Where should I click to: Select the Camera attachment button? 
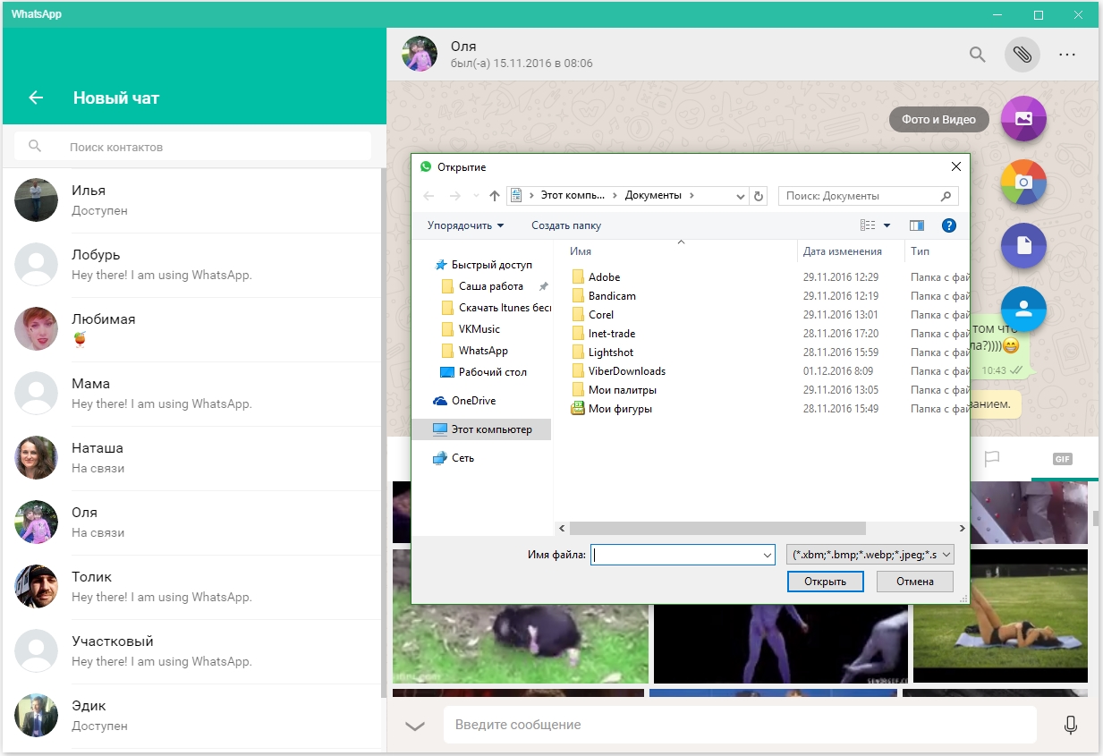coord(1023,183)
